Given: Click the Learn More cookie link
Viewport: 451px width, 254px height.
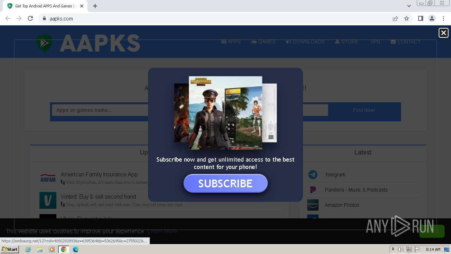Looking at the screenshot, I should click(162, 231).
